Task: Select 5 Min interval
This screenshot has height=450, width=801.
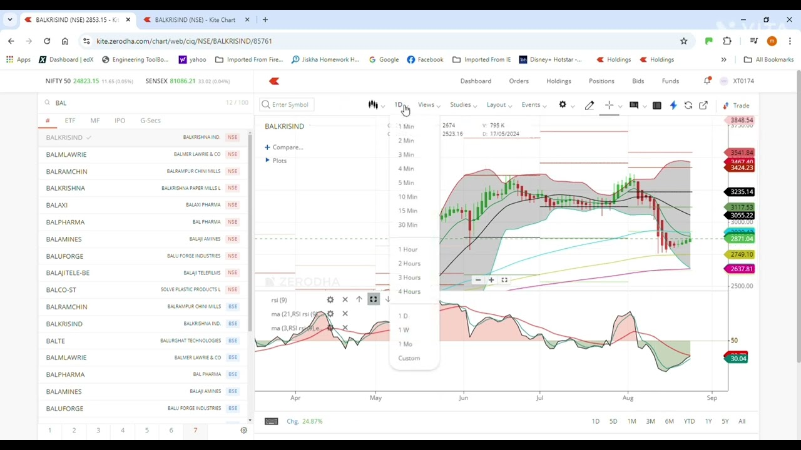Action: pos(406,182)
